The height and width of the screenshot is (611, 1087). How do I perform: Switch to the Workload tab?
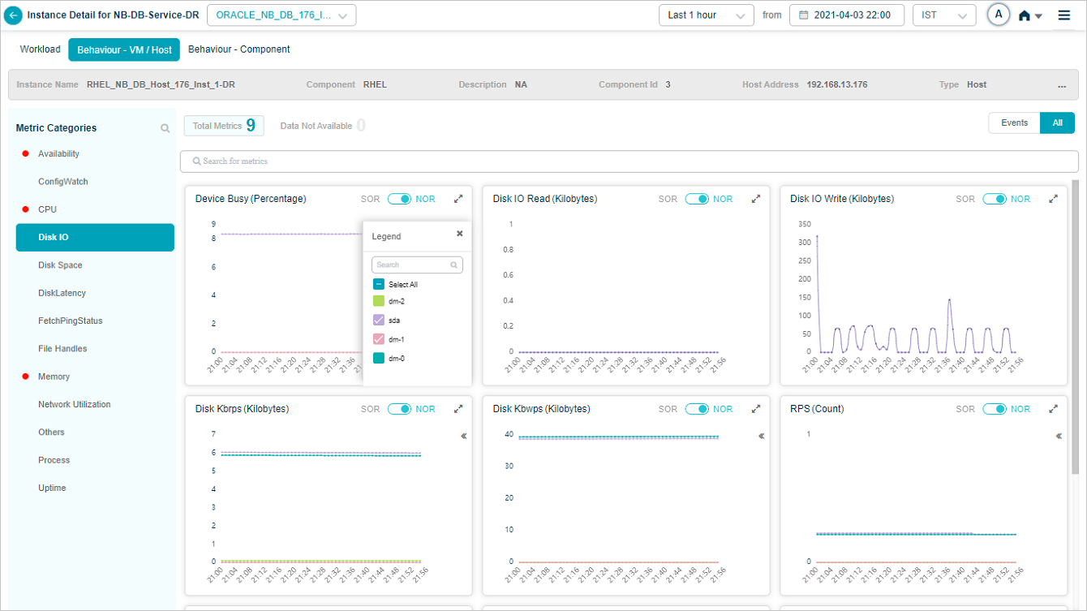41,49
